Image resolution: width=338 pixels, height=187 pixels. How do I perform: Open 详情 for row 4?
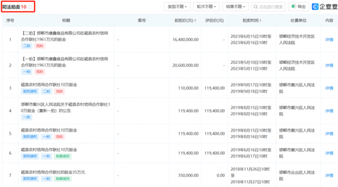pos(329,111)
